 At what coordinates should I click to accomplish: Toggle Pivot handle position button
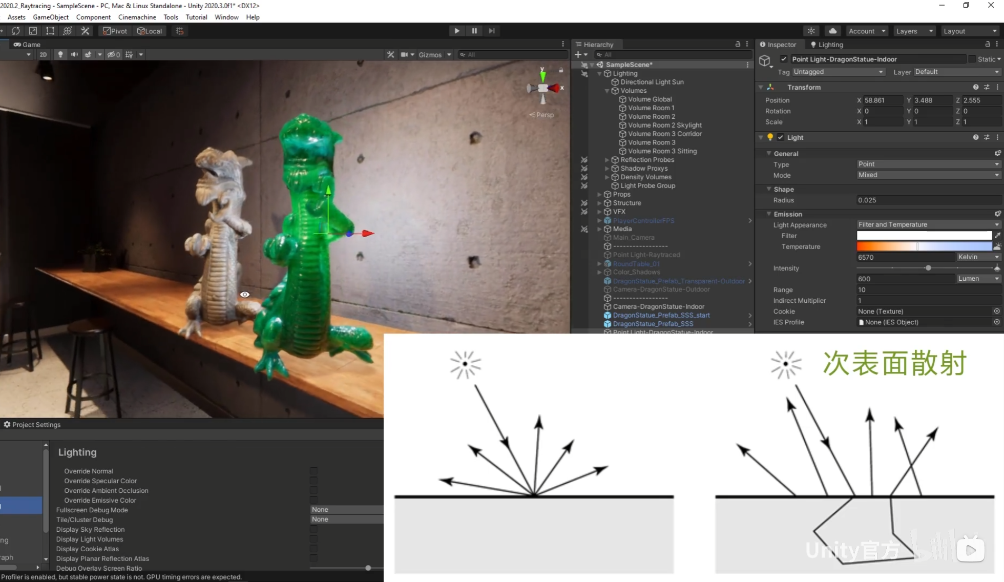pos(115,31)
